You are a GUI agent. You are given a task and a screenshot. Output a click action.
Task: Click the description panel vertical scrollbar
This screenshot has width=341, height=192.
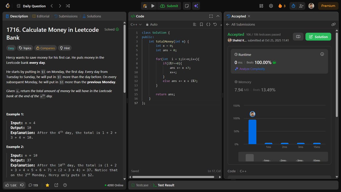click(x=124, y=59)
